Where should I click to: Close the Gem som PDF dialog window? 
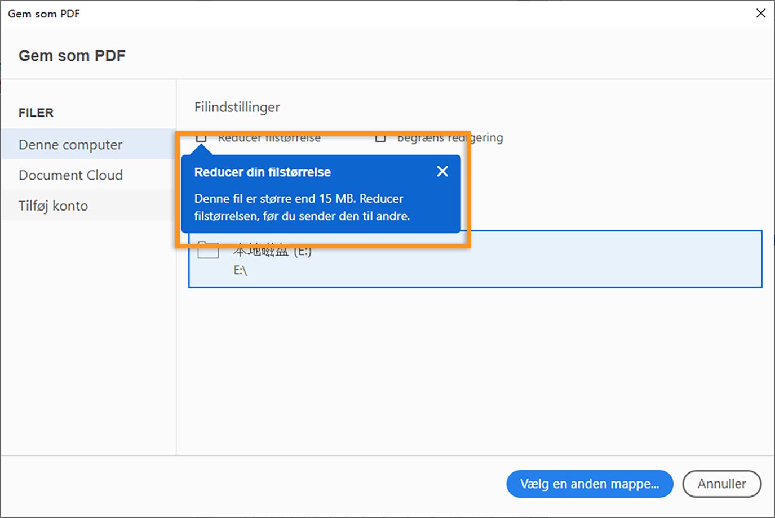(x=760, y=13)
